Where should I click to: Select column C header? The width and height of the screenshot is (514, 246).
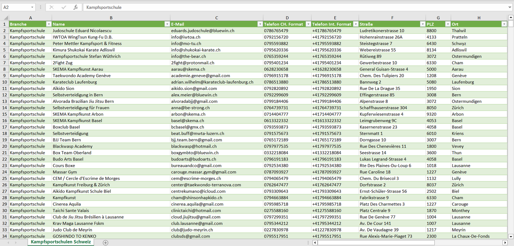click(217, 18)
